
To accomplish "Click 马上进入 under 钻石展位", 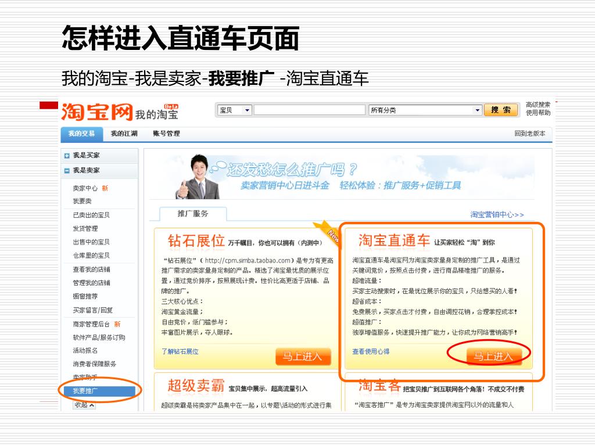I will click(303, 357).
